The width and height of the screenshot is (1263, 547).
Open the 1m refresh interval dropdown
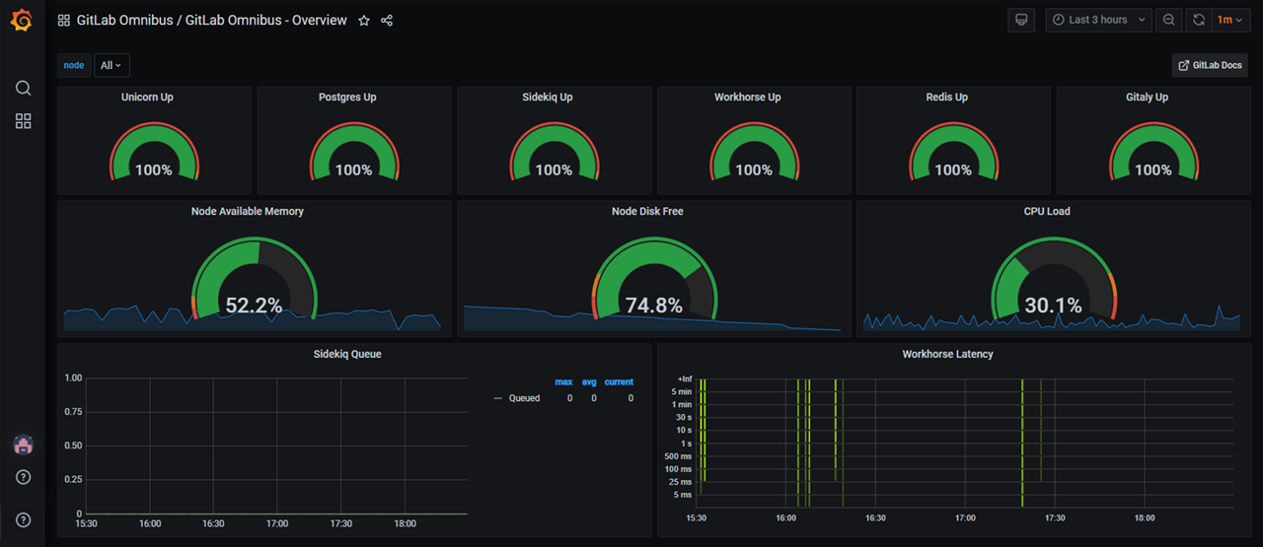1229,20
